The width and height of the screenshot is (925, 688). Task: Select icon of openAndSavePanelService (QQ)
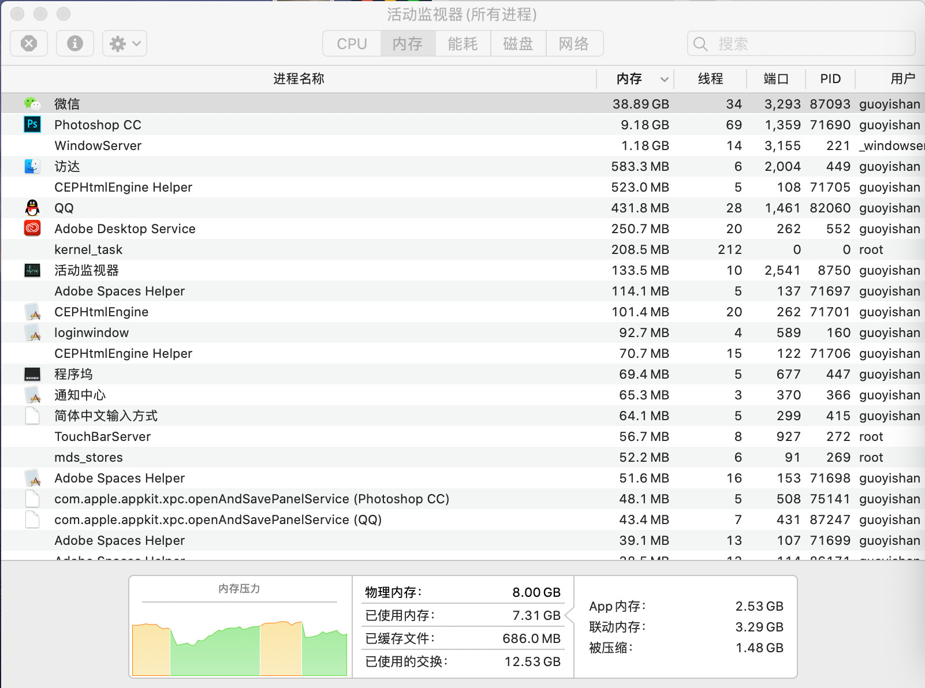click(x=32, y=519)
